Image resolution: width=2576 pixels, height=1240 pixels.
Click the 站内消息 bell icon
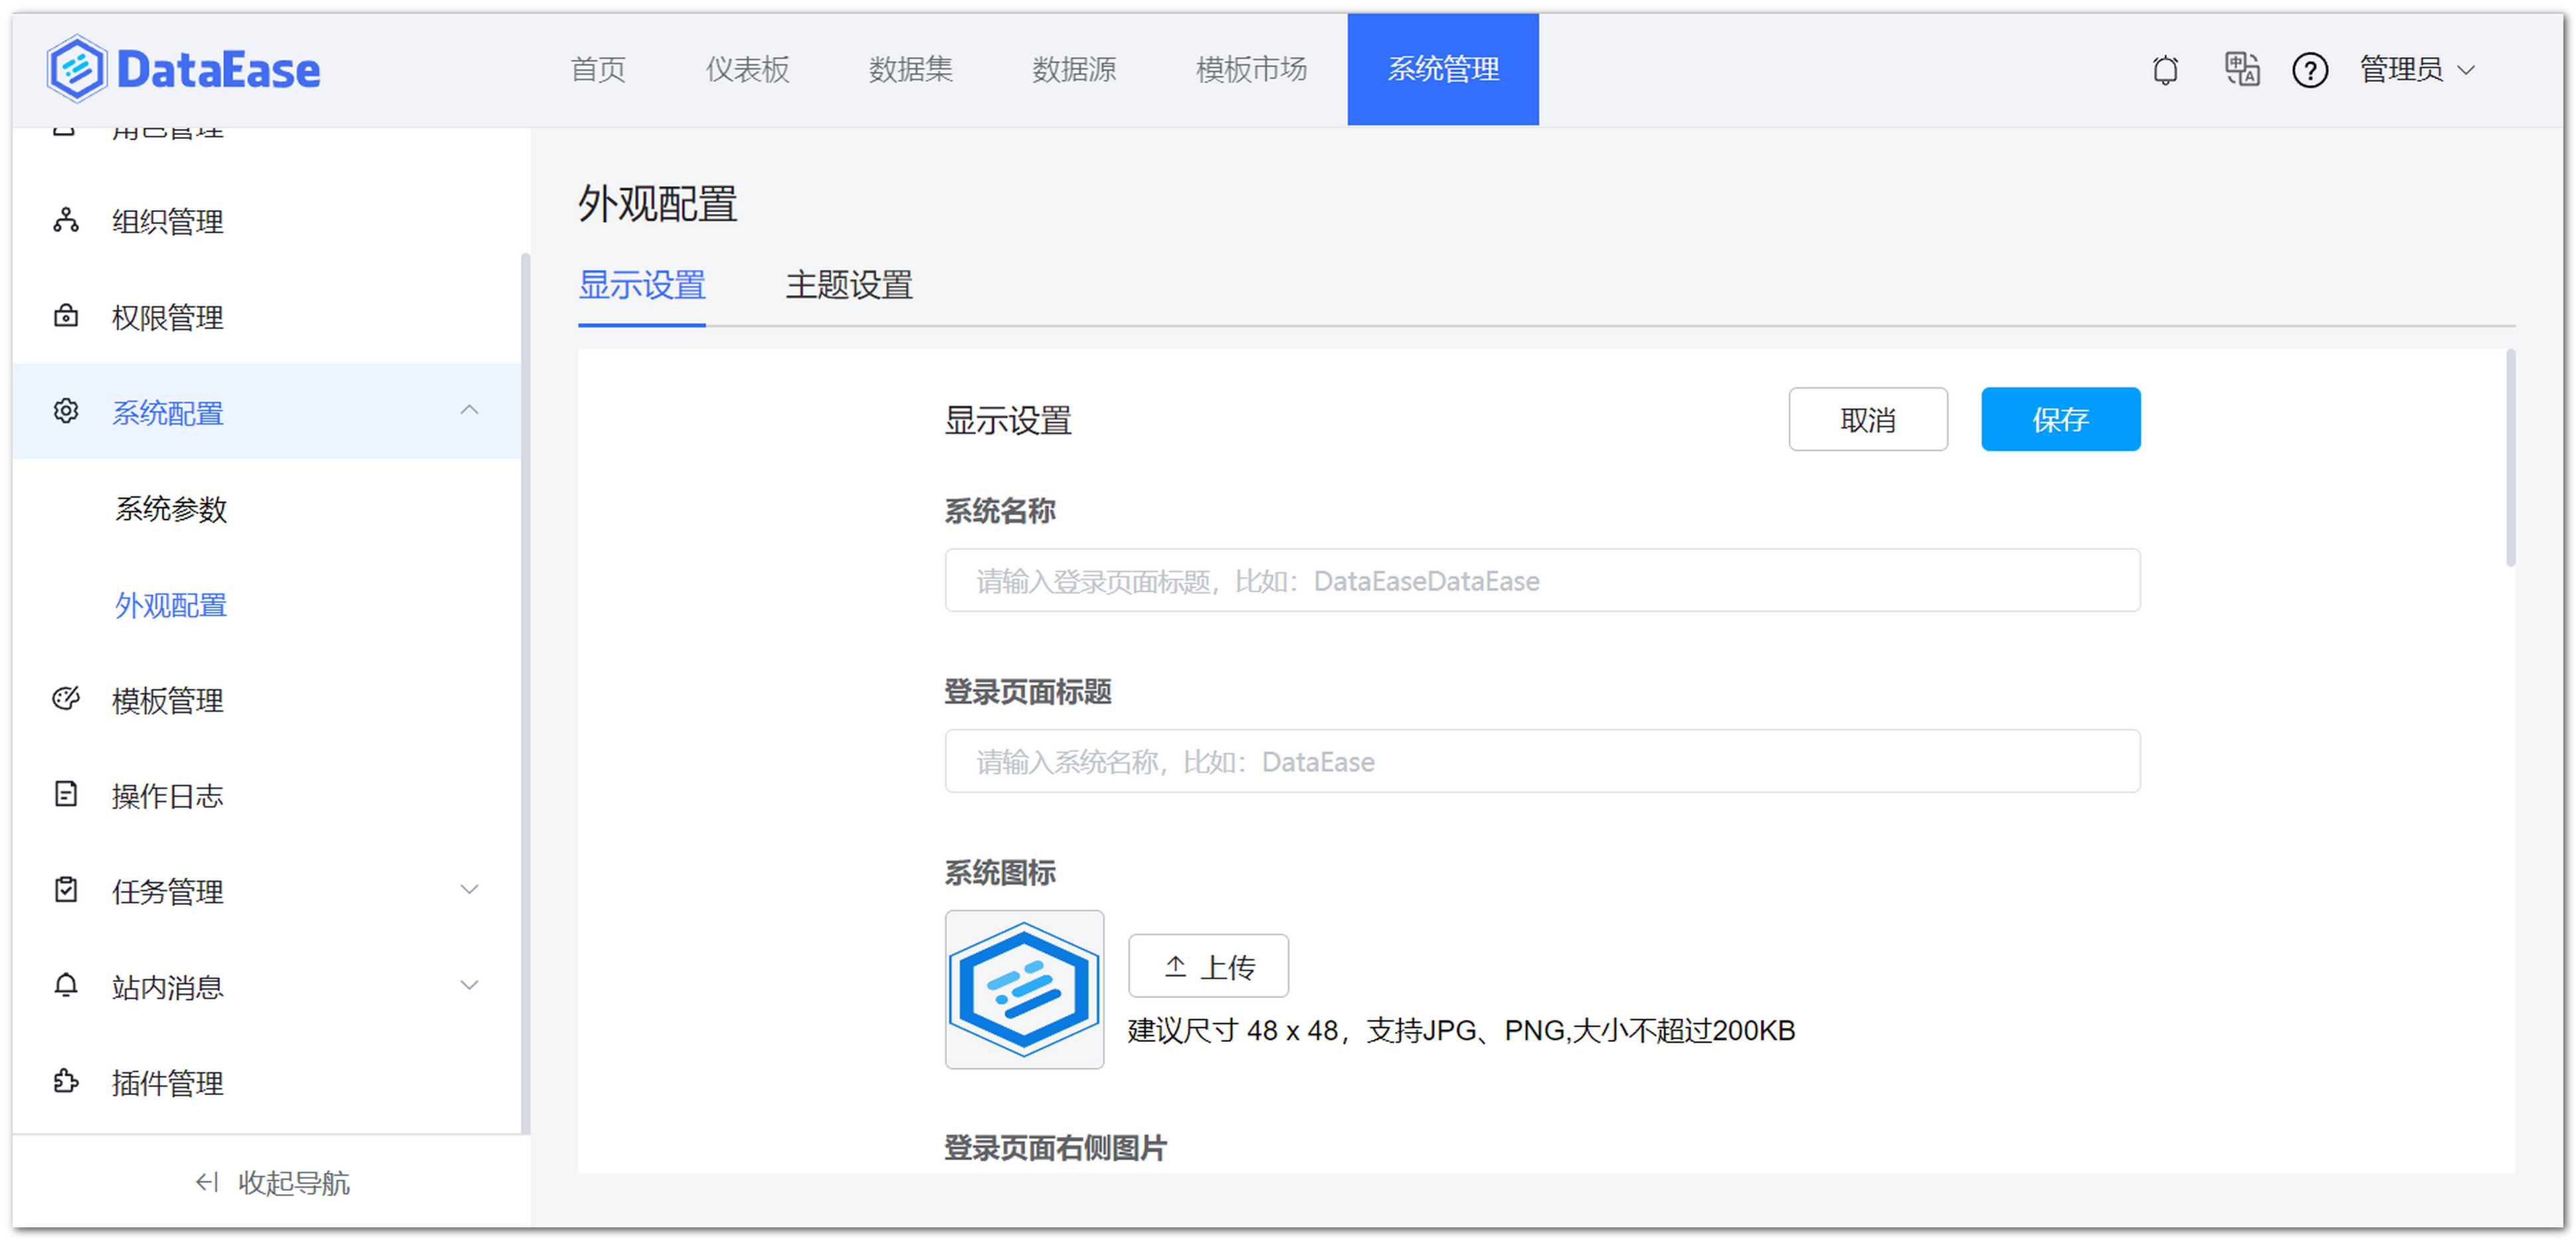point(66,986)
